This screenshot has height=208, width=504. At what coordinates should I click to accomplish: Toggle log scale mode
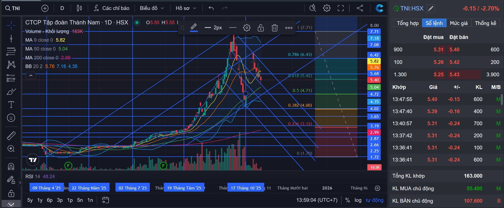(x=358, y=200)
